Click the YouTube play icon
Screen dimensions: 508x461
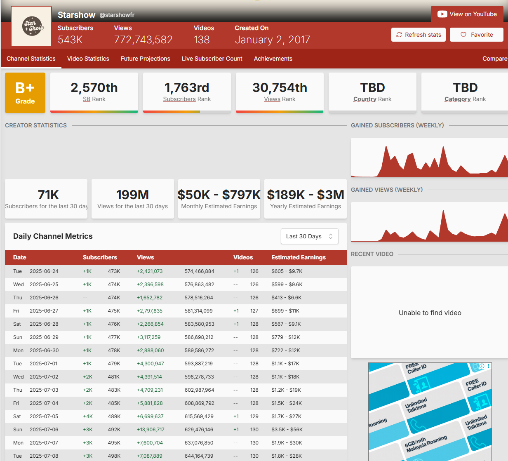click(x=442, y=14)
